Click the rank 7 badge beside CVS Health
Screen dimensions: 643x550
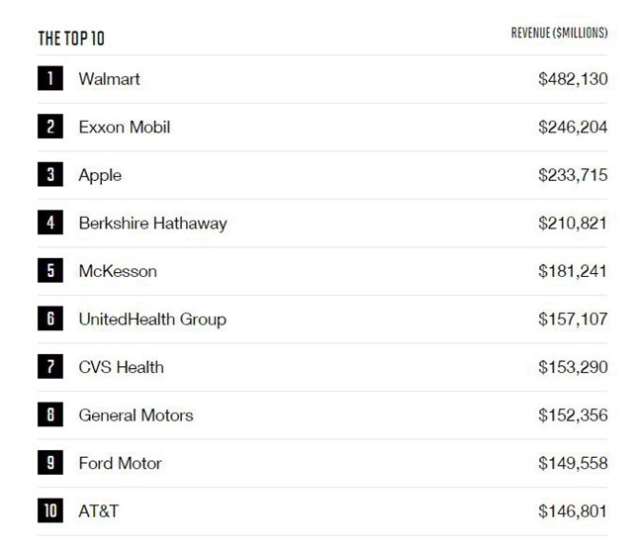[x=50, y=367]
